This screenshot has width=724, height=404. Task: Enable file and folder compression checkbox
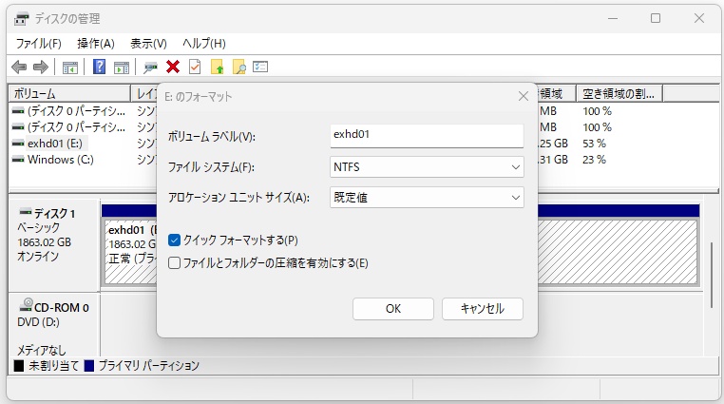(x=174, y=263)
